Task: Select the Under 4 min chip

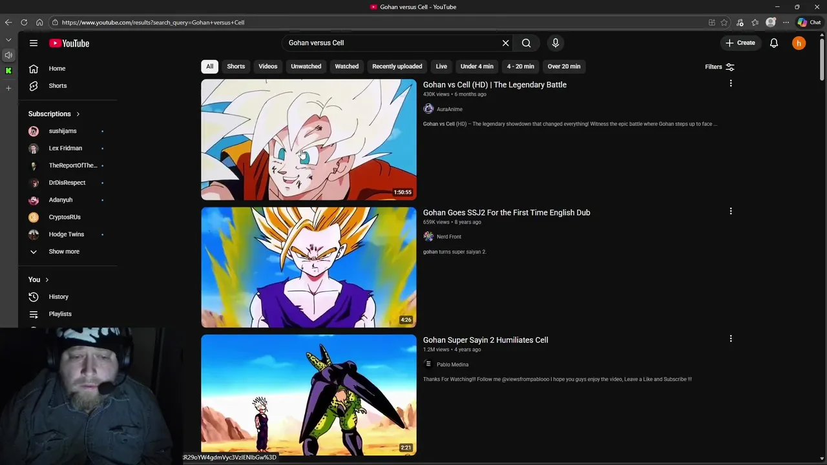Action: click(477, 67)
